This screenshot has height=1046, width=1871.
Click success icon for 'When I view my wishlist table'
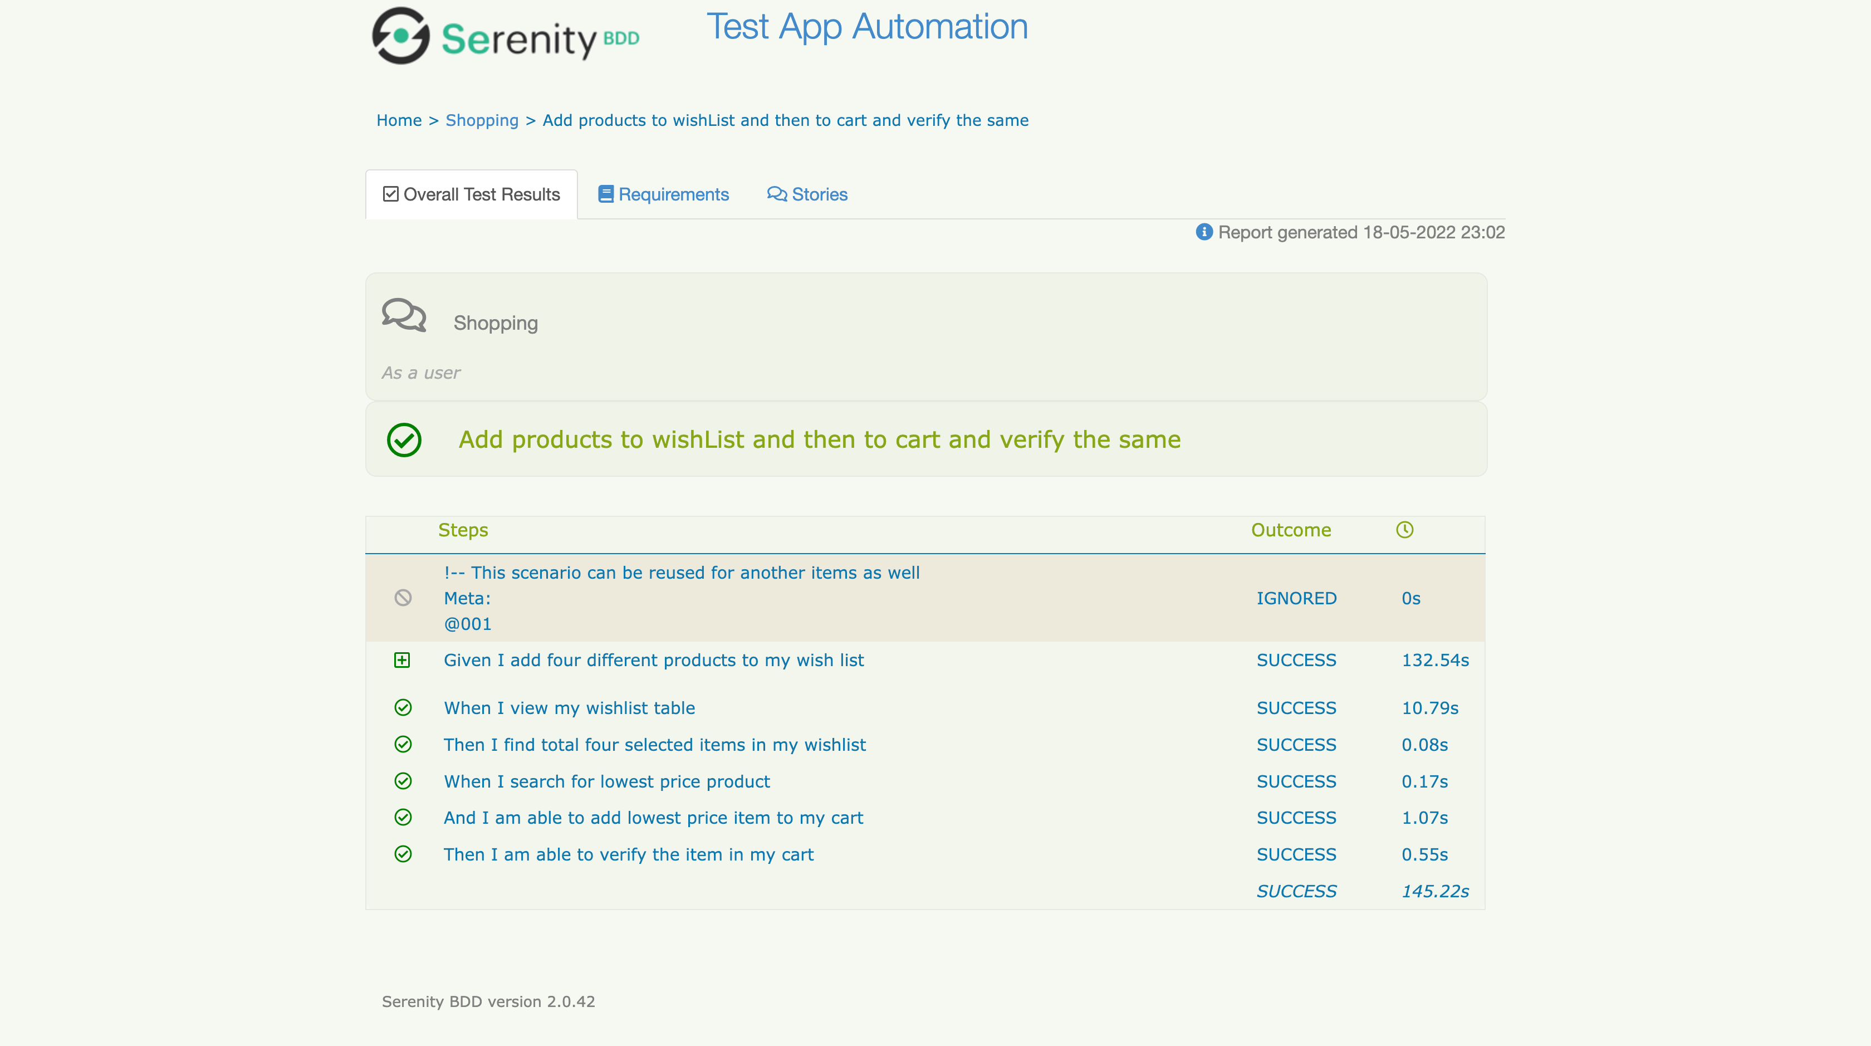tap(403, 707)
